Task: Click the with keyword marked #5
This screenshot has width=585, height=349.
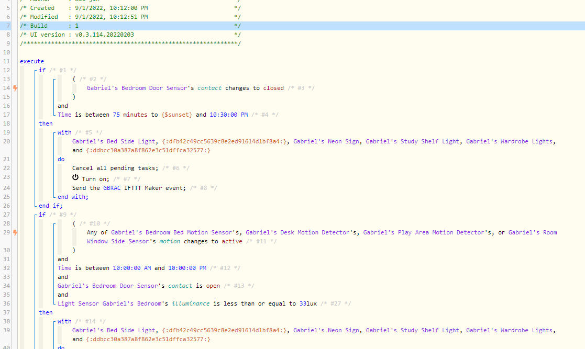Action: click(x=64, y=132)
